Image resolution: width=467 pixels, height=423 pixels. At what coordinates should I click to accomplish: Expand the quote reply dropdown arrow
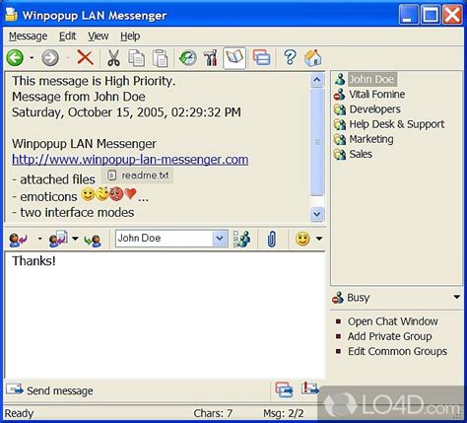pyautogui.click(x=75, y=239)
